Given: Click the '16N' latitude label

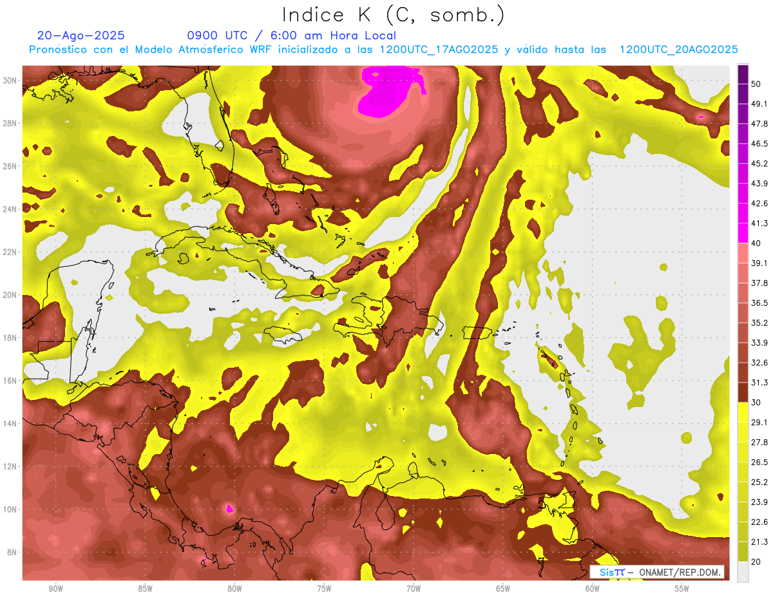Looking at the screenshot, I should click(11, 381).
